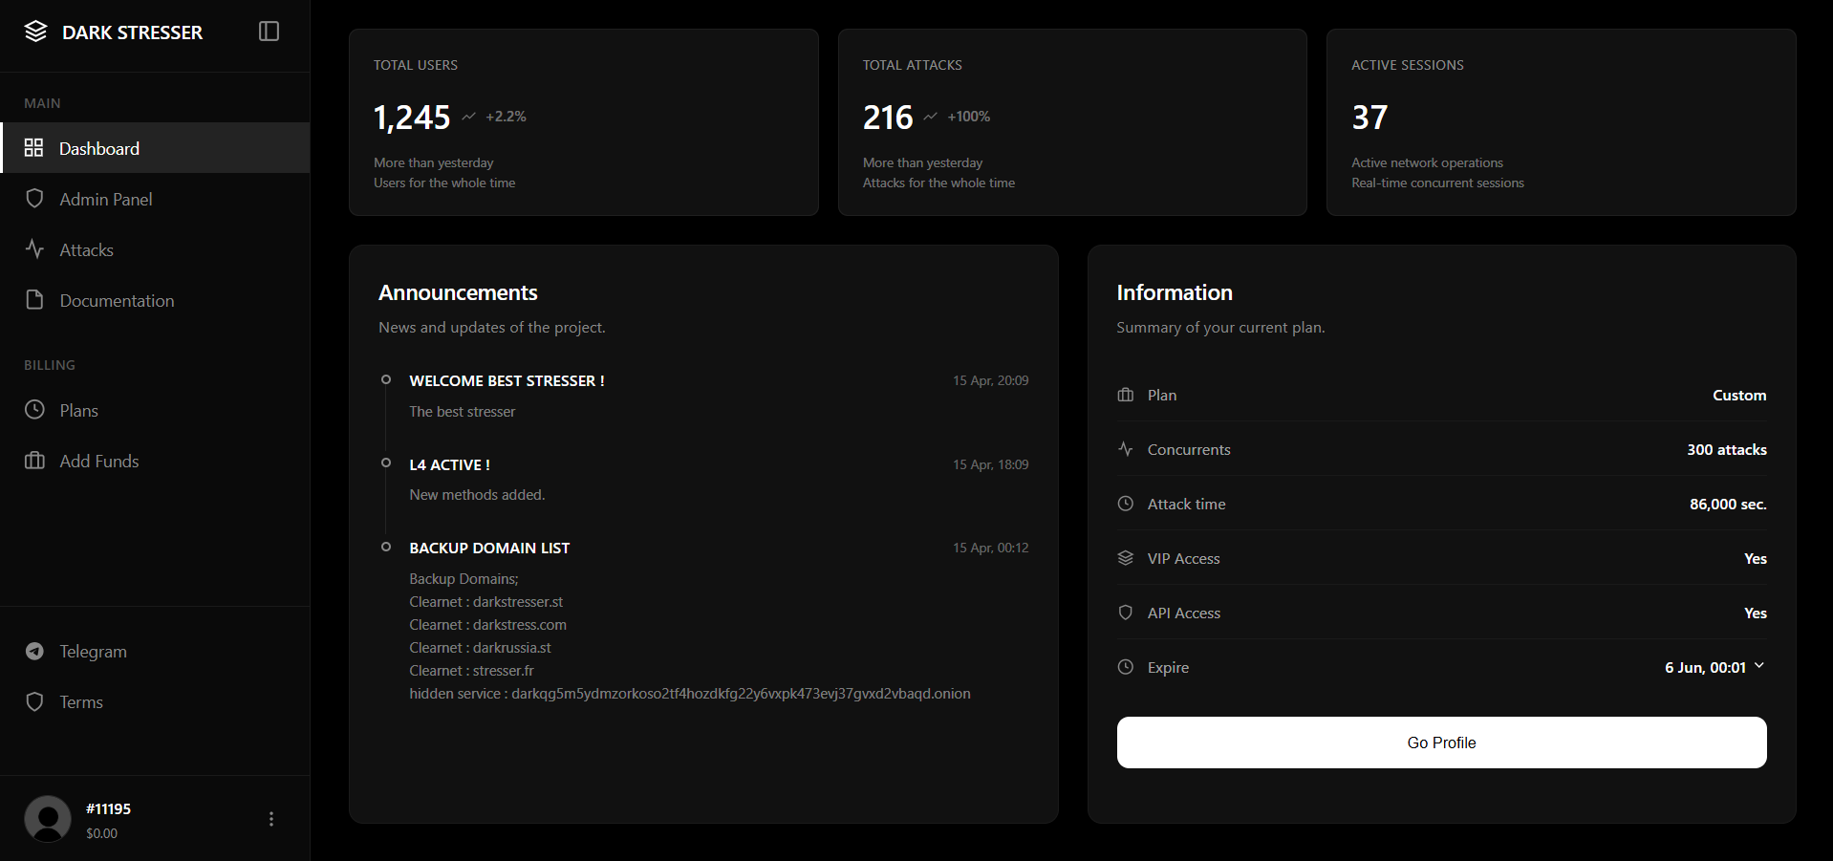Click the Total Users stat card
This screenshot has height=861, width=1833.
click(x=583, y=122)
